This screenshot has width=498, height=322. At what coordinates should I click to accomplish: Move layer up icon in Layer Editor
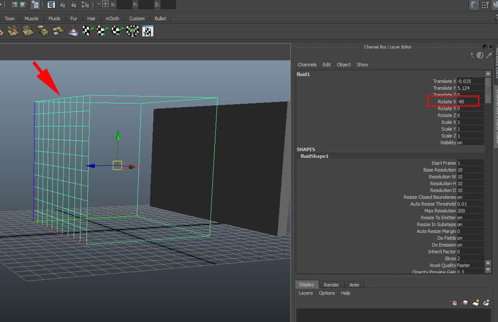pyautogui.click(x=454, y=303)
